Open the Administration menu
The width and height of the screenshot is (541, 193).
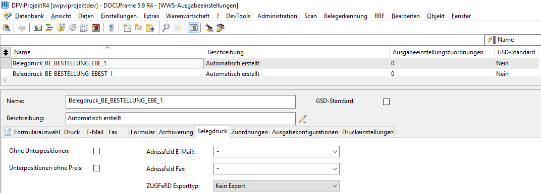[277, 16]
